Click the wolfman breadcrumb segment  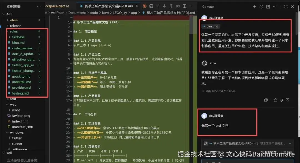click(x=57, y=12)
